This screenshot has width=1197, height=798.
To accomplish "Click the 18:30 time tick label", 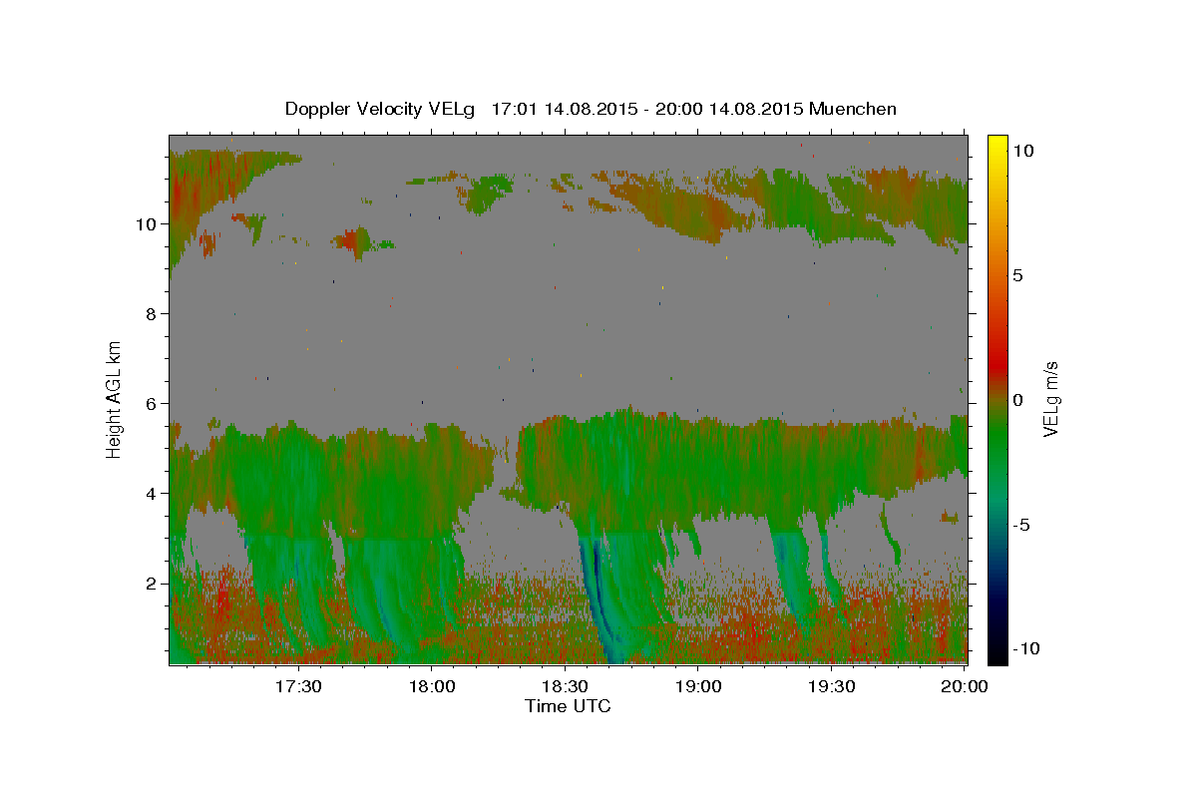I will coord(565,686).
